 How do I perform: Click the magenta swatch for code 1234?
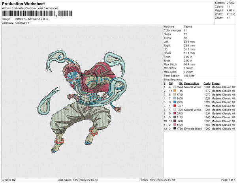175,114
